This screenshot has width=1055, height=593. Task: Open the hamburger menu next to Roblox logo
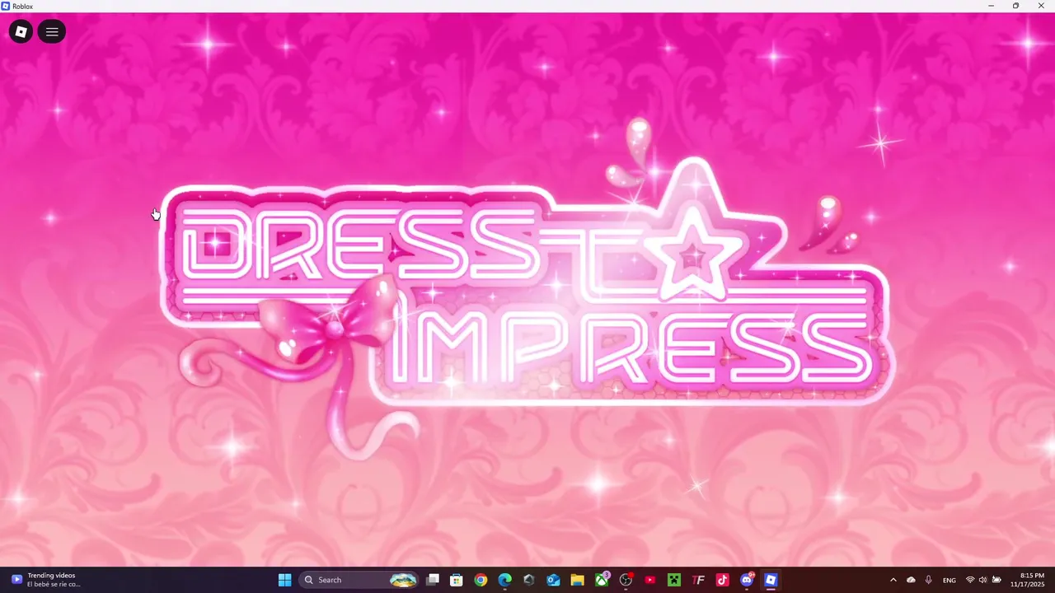click(x=52, y=32)
